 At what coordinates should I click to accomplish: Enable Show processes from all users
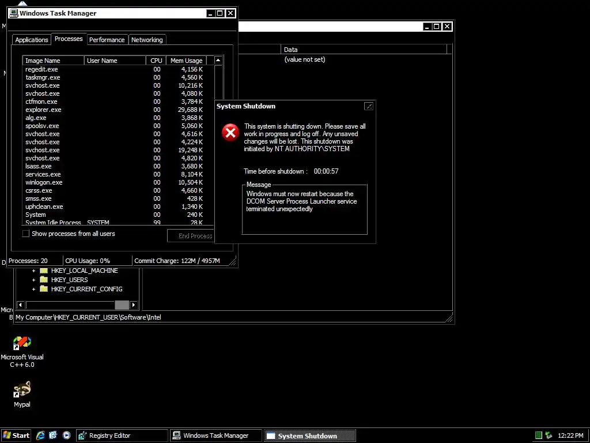click(x=25, y=234)
